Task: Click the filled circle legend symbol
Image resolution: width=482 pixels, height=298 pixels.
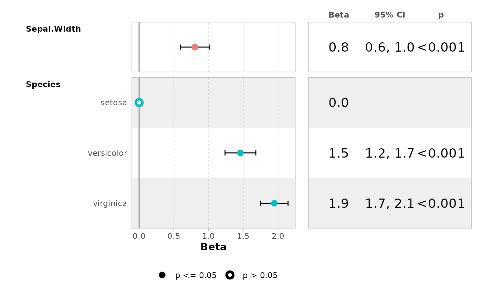Action: 162,275
